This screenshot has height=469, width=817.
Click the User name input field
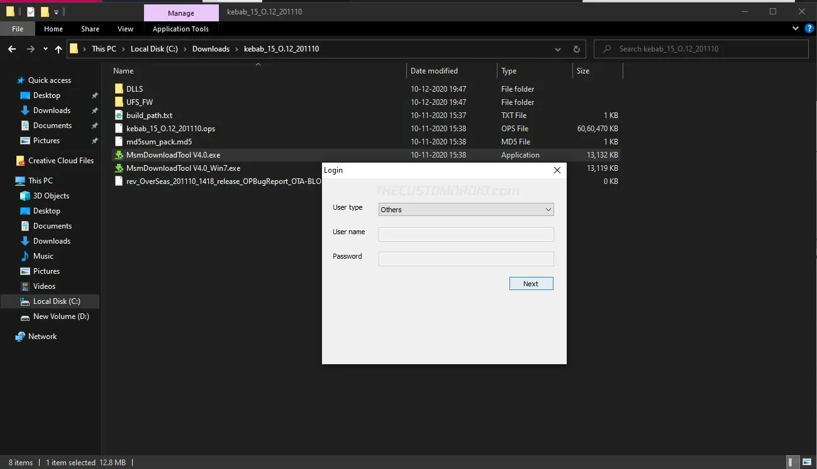click(465, 234)
